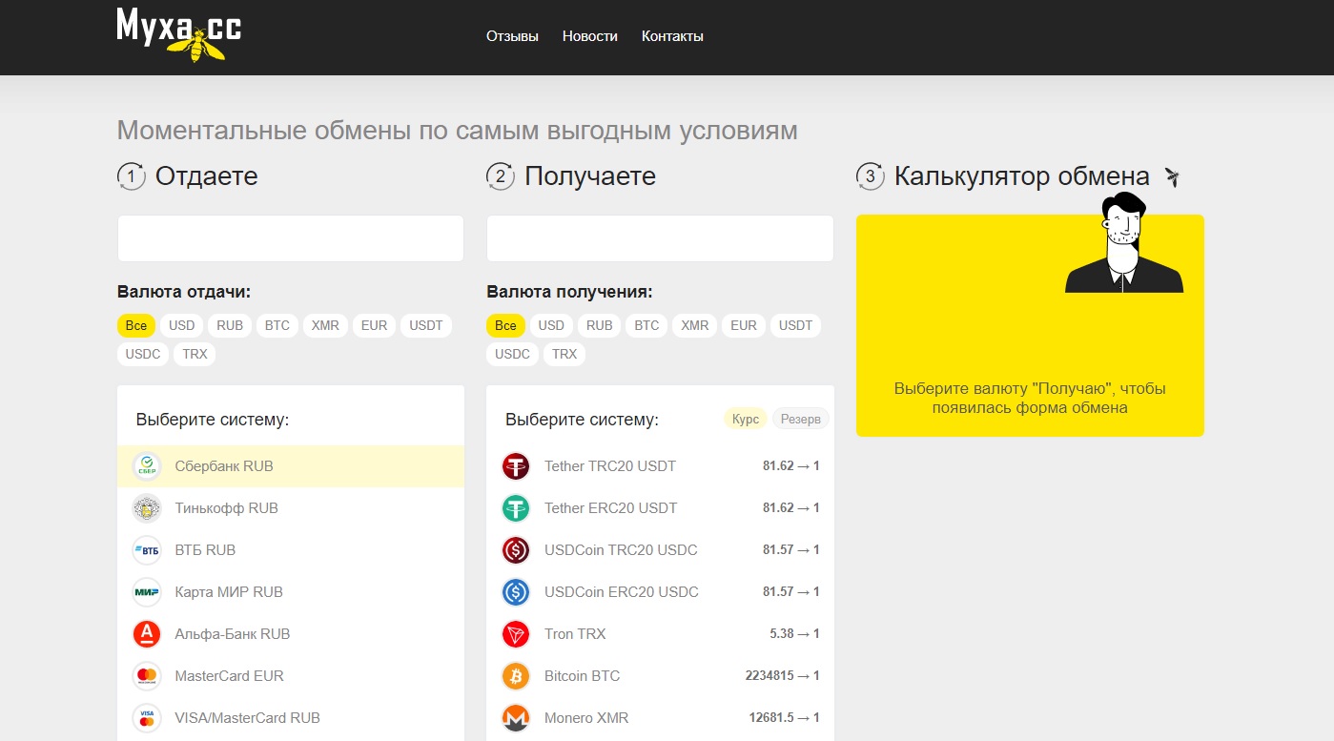This screenshot has height=741, width=1334.
Task: Click the MasterCard EUR logo icon
Action: tap(147, 676)
